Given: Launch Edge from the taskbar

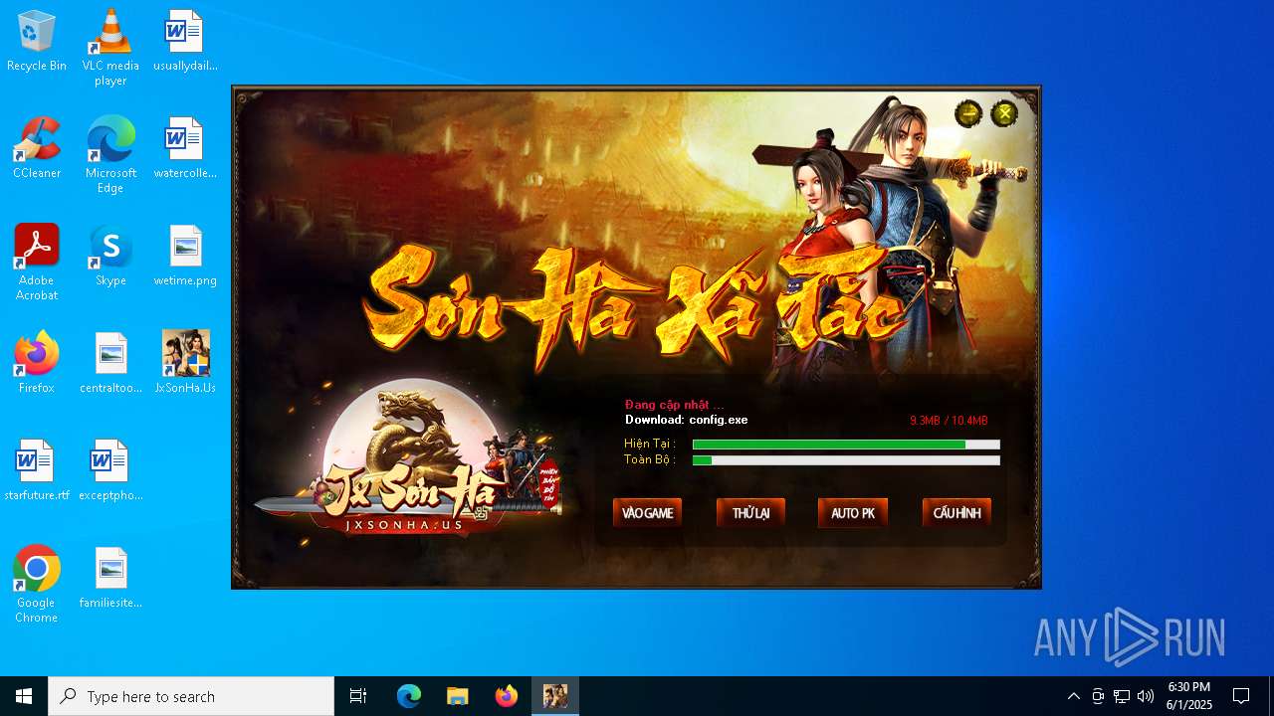Looking at the screenshot, I should pyautogui.click(x=409, y=696).
